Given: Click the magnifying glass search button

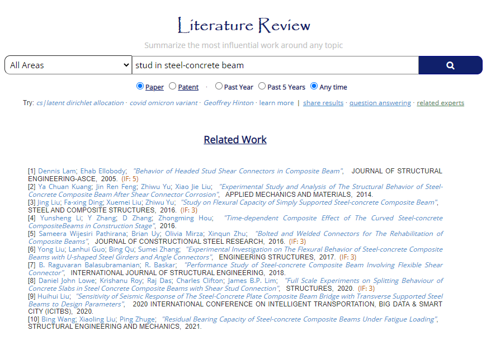Looking at the screenshot, I should pyautogui.click(x=450, y=65).
